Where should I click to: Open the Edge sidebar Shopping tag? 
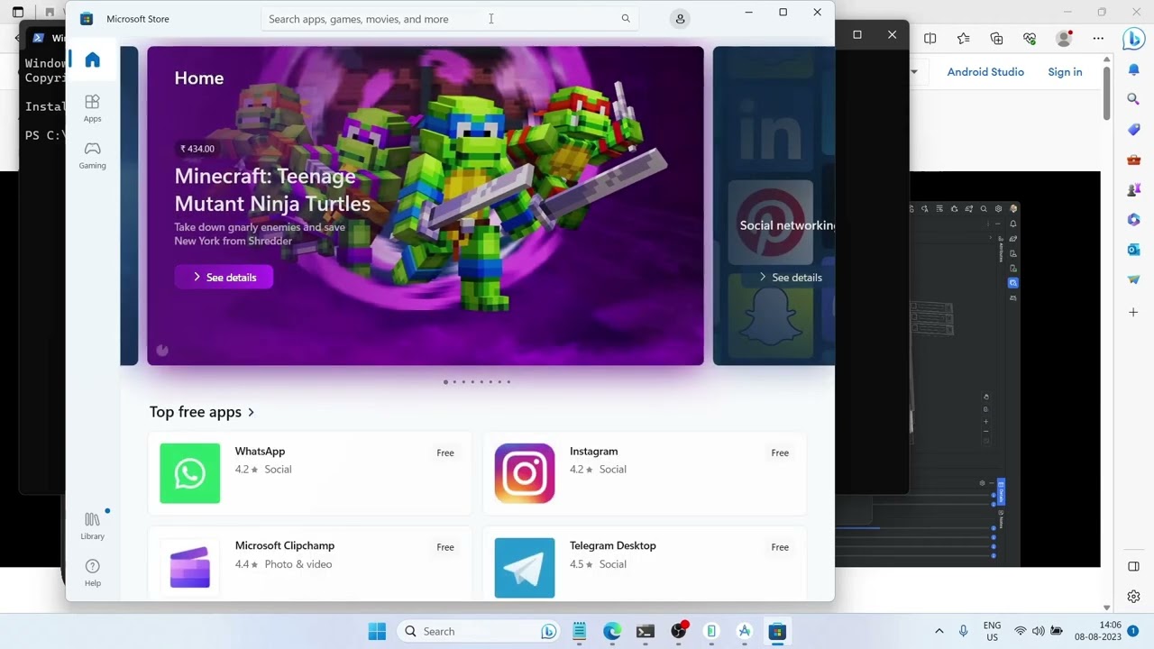(x=1134, y=130)
